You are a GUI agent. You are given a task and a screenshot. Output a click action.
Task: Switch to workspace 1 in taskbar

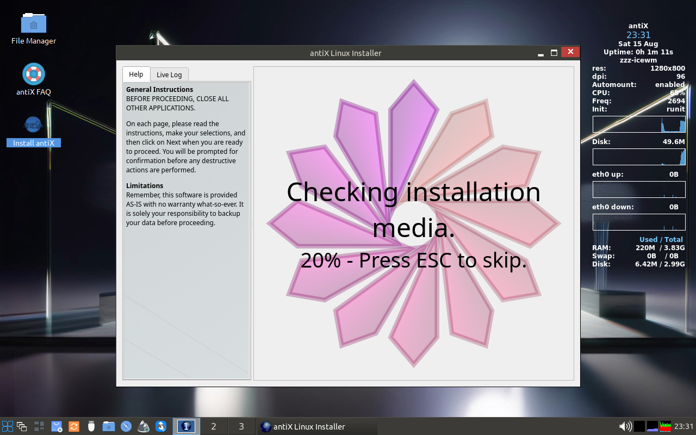[x=186, y=426]
